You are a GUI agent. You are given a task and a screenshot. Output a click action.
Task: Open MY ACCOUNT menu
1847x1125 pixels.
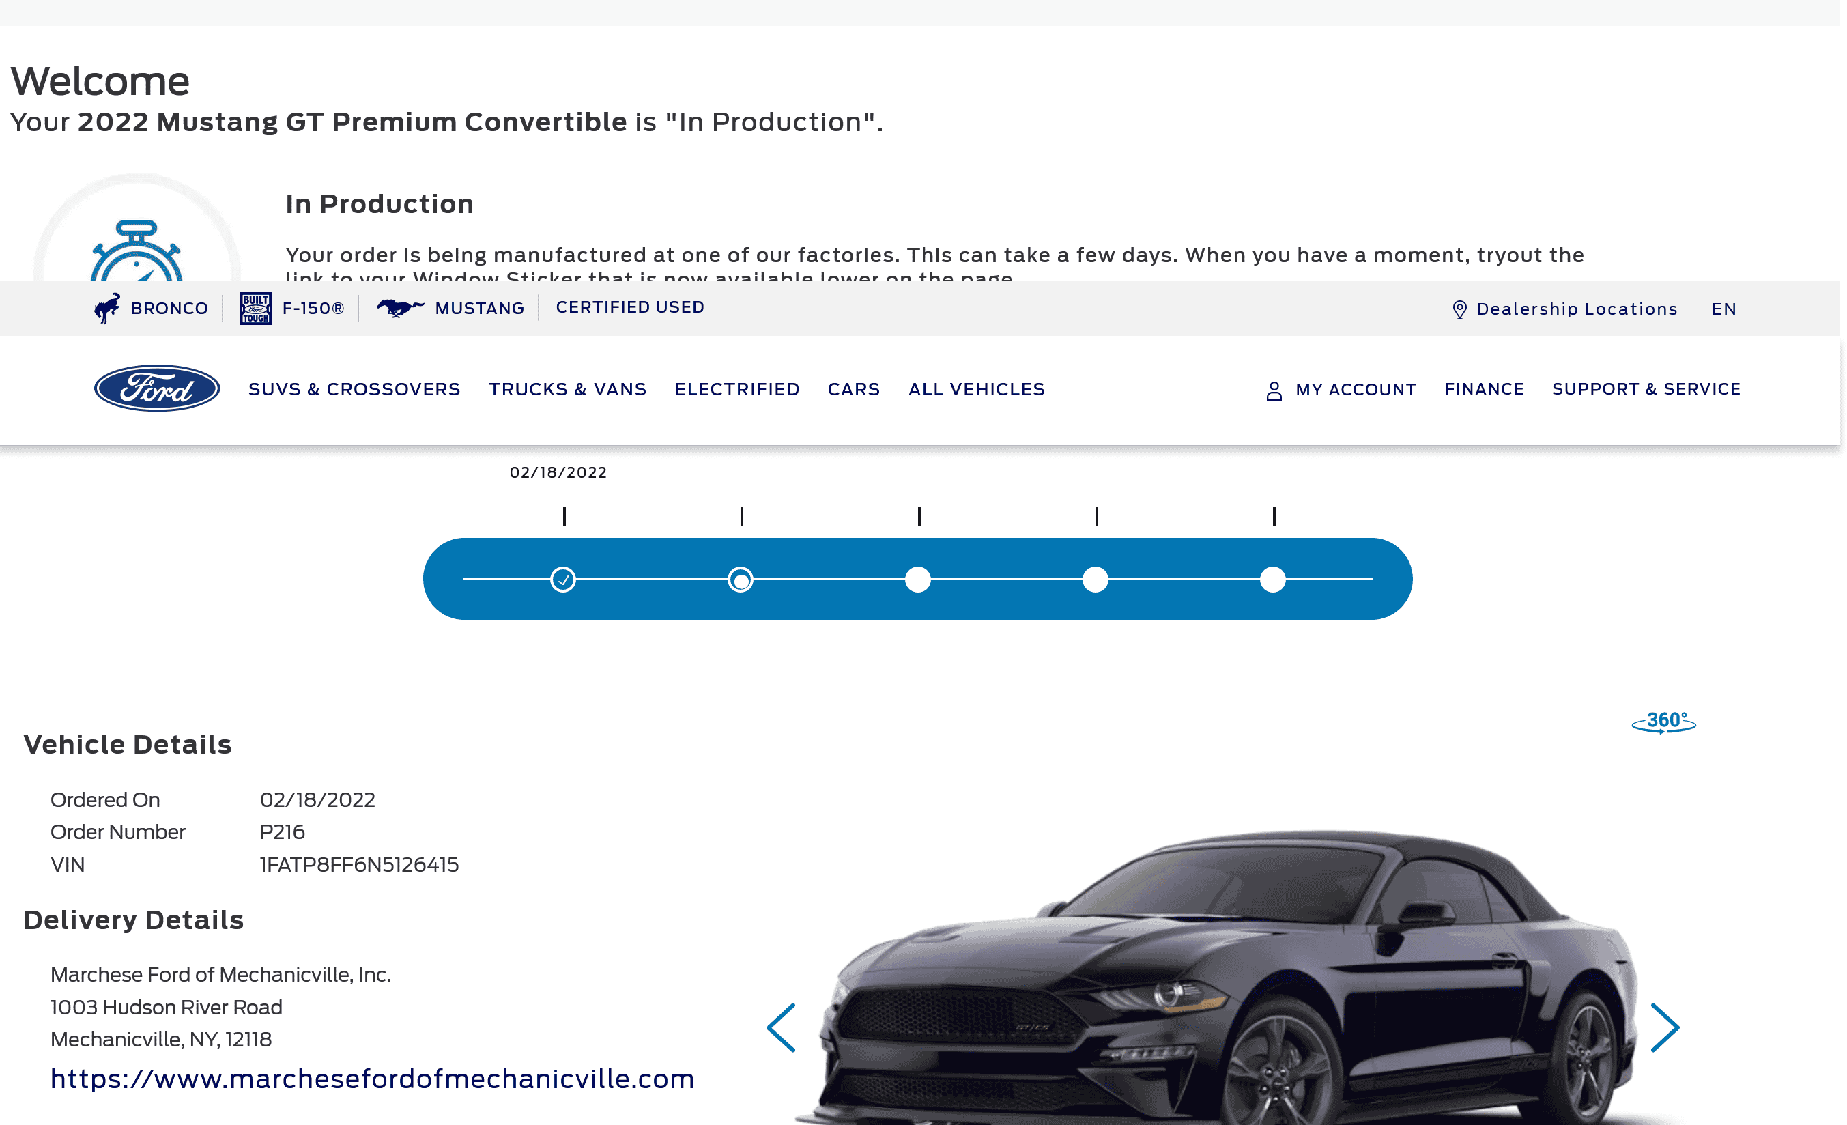click(1356, 390)
